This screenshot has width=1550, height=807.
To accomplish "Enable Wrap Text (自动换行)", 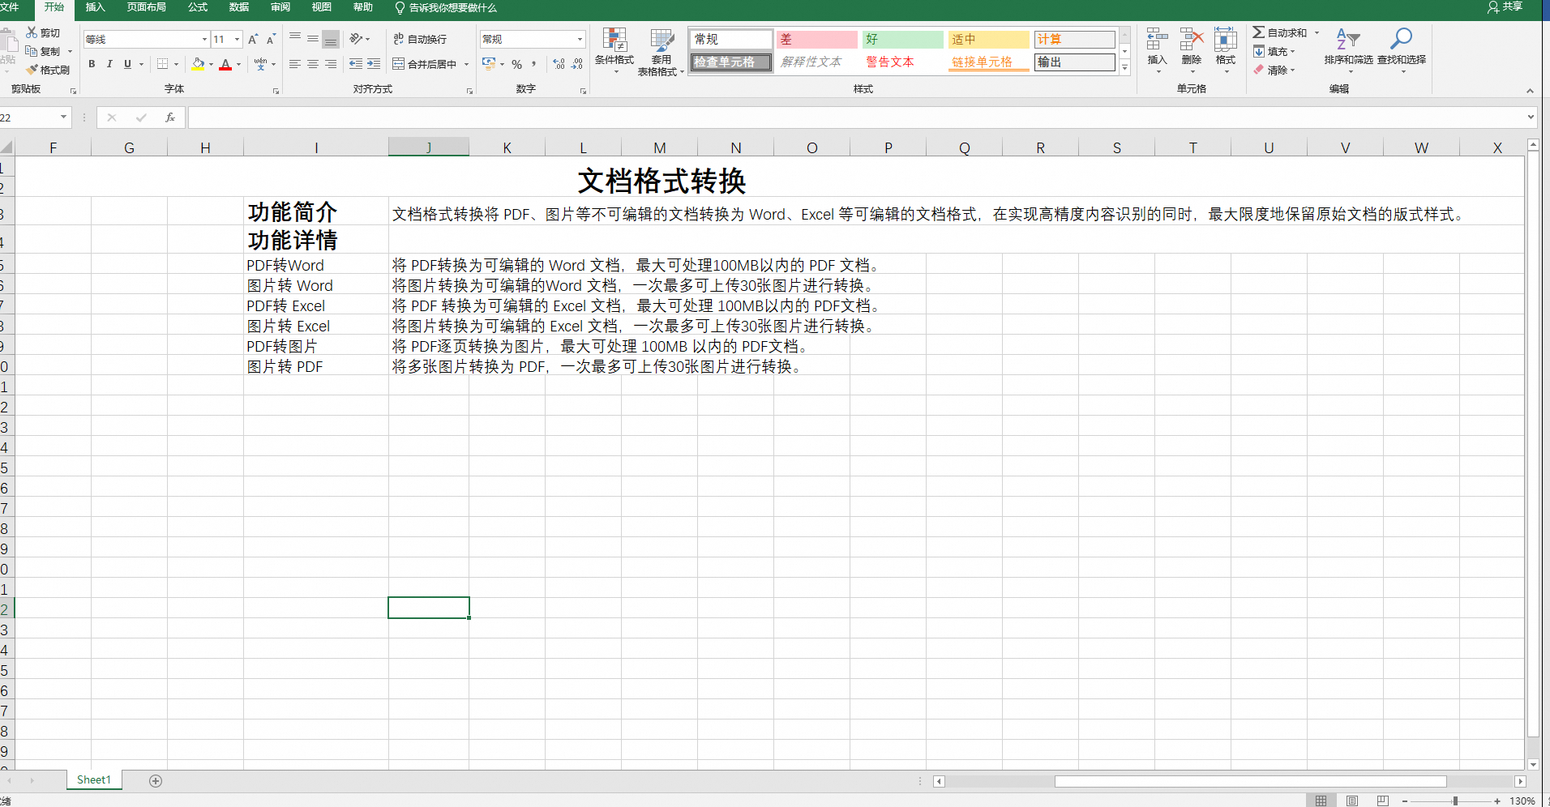I will click(x=420, y=39).
